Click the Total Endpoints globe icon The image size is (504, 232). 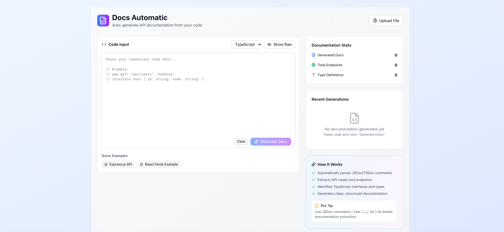(x=313, y=65)
